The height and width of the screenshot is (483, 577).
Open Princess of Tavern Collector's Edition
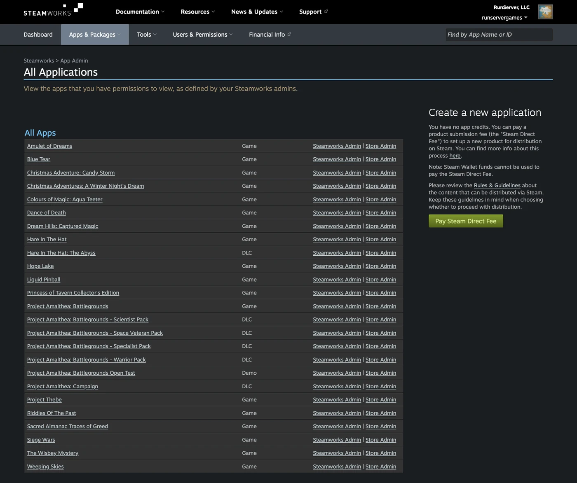[x=73, y=293]
